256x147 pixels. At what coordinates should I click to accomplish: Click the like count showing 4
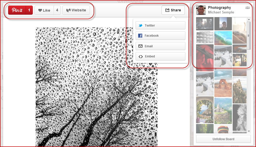[57, 10]
